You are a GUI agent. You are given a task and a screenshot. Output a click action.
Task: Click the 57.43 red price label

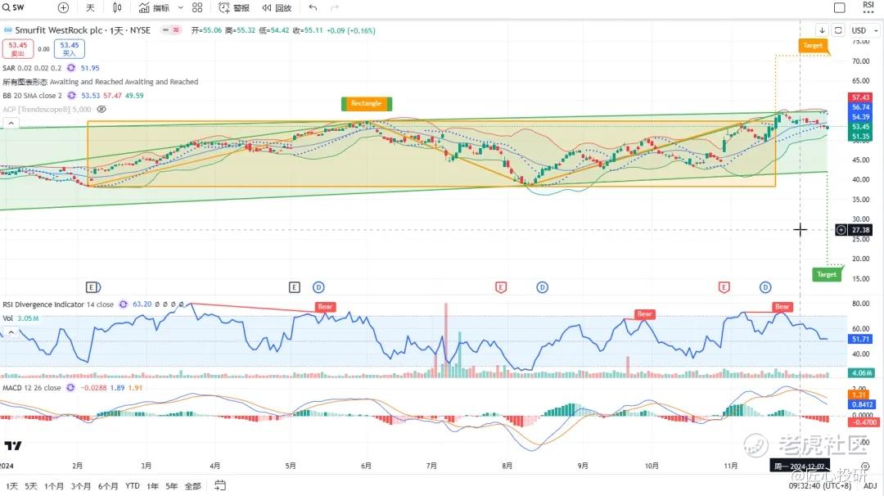(x=860, y=97)
